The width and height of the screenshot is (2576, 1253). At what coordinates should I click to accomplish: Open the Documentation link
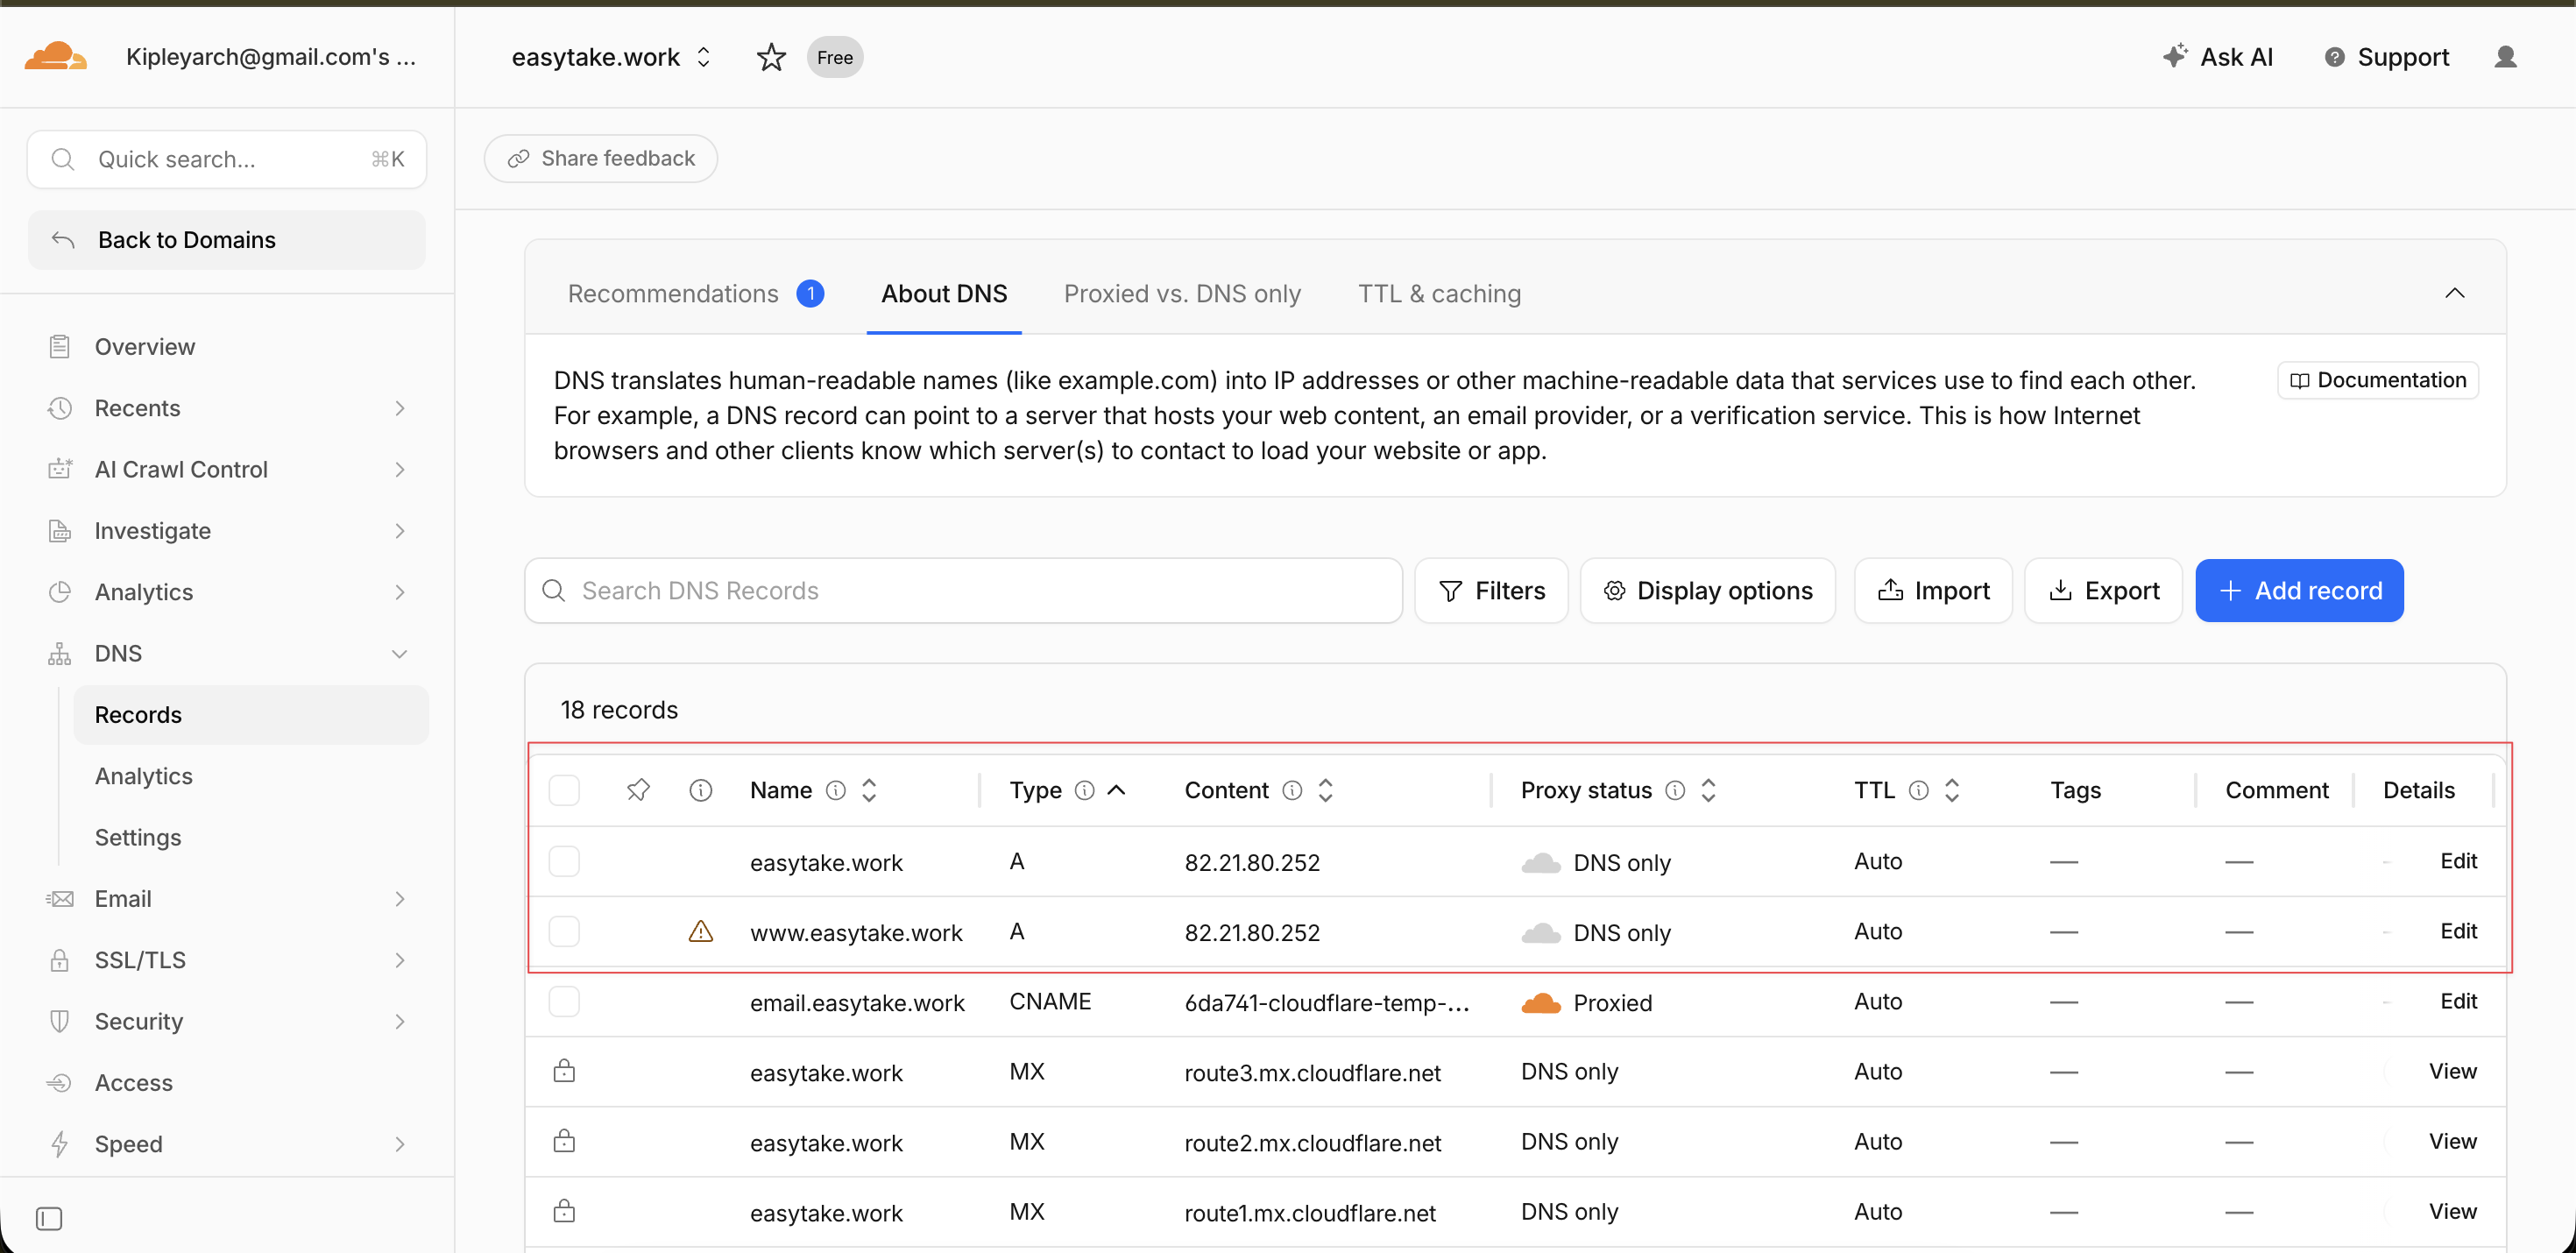(x=2378, y=380)
